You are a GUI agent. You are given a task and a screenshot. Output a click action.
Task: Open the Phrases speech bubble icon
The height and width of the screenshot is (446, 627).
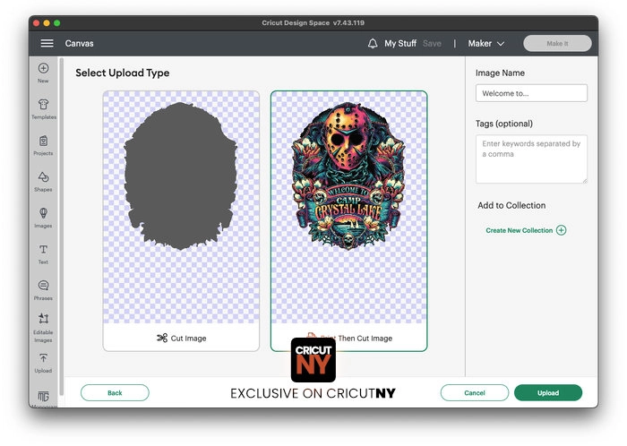point(43,286)
